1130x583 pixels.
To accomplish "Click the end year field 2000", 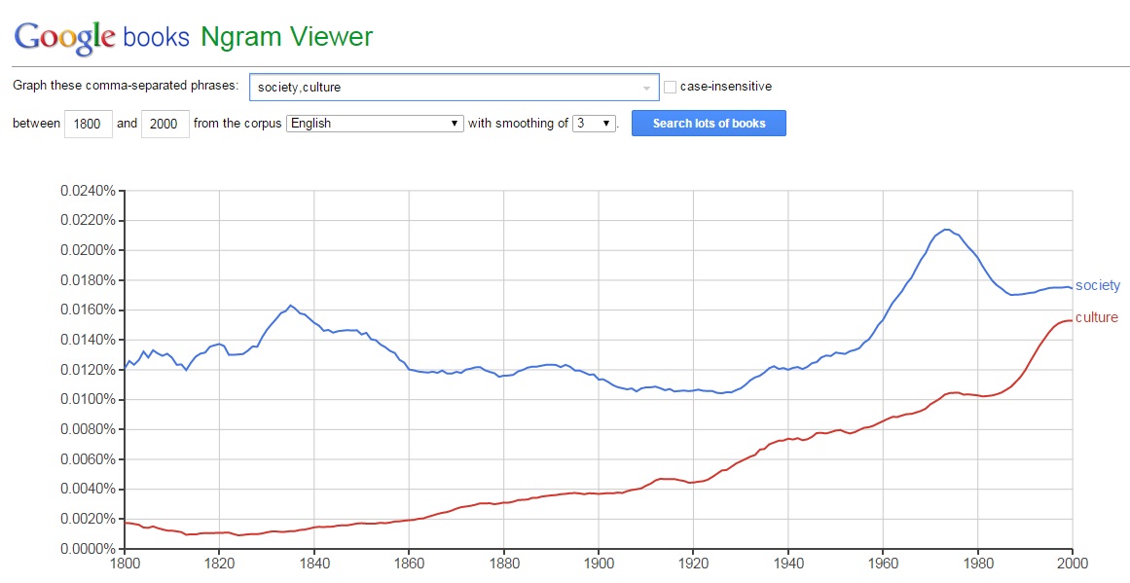I will [165, 124].
